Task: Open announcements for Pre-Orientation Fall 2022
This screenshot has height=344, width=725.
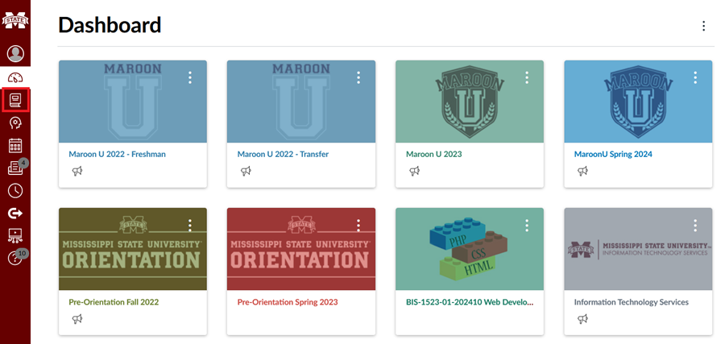Action: 77,318
